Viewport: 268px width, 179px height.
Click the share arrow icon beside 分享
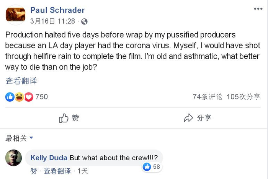188,118
